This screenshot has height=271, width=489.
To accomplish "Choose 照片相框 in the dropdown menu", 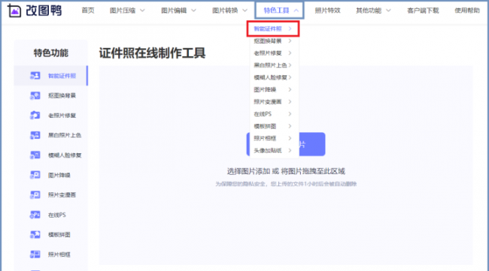I will [273, 138].
